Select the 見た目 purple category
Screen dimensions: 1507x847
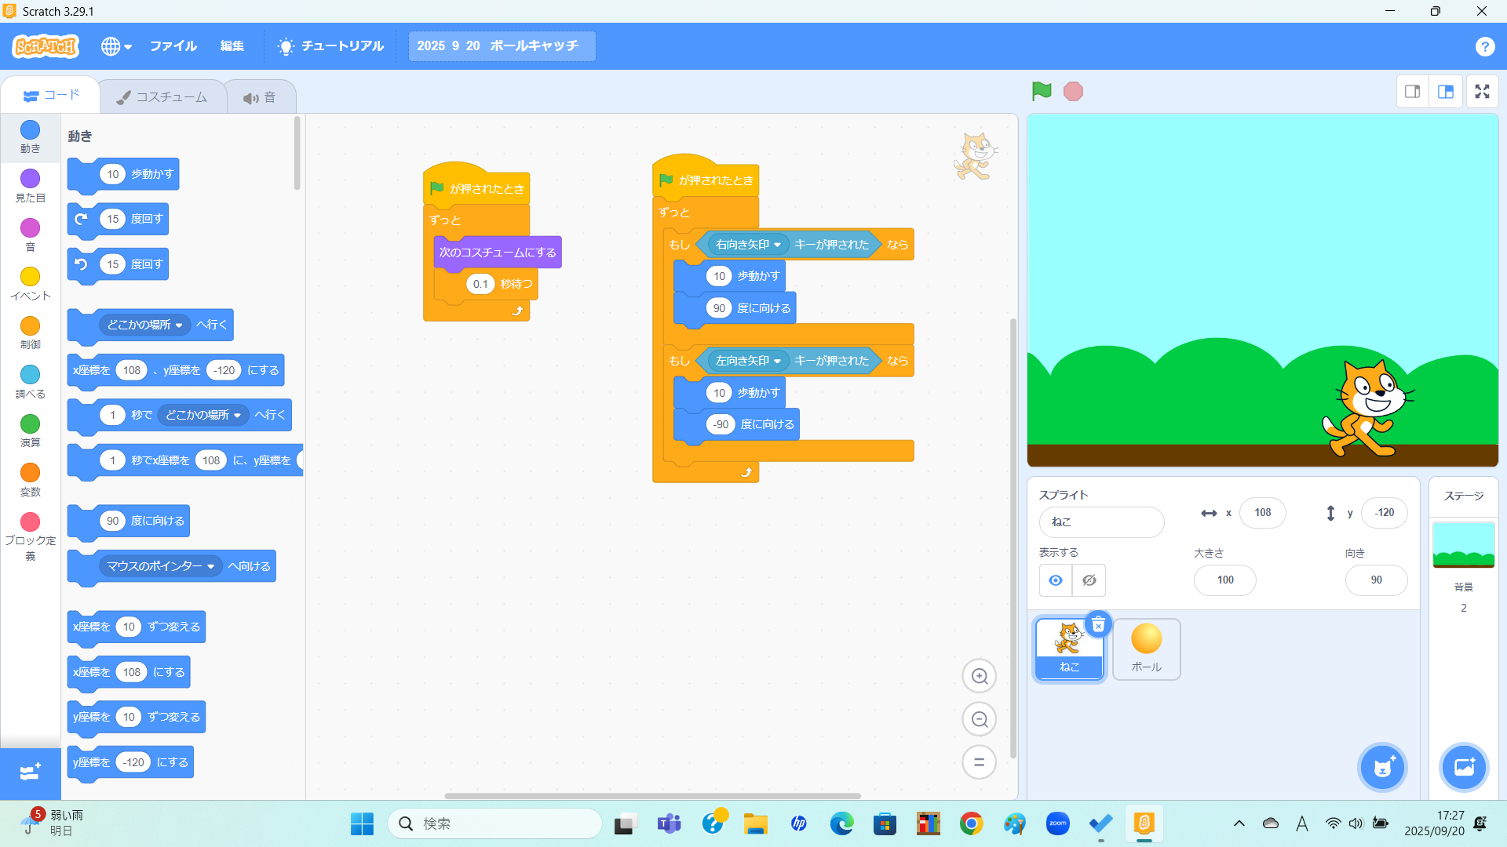click(x=30, y=186)
